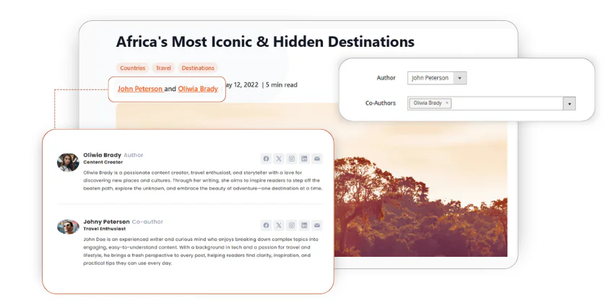Click Oliwia Brady's email envelope icon
The image size is (614, 303).
(x=317, y=159)
